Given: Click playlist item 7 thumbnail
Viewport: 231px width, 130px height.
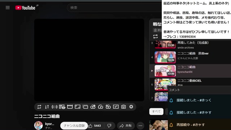Looking at the screenshot, I should [x=161, y=97].
